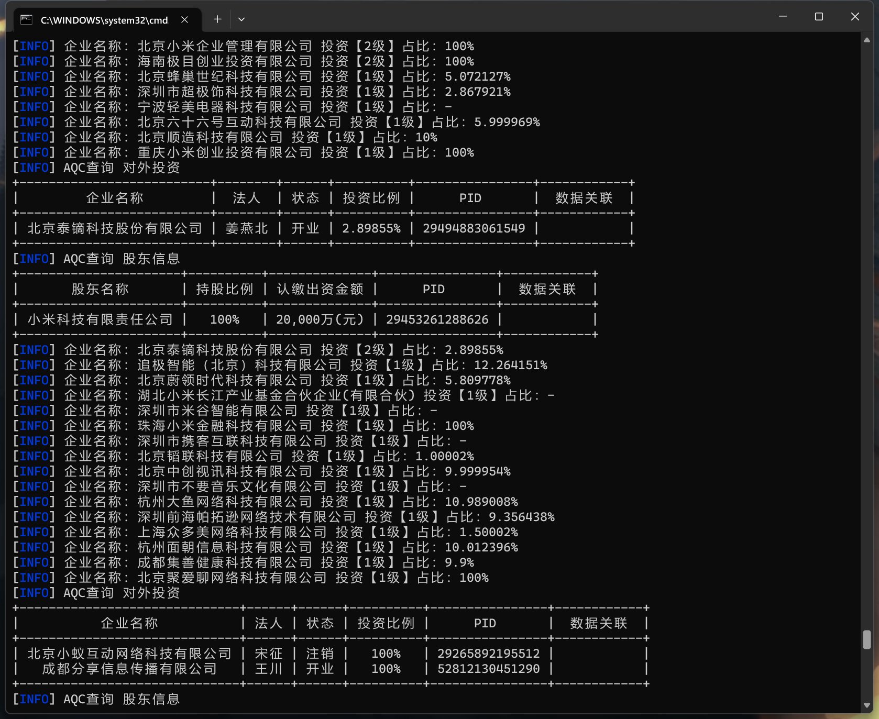The height and width of the screenshot is (719, 879).
Task: Click PID 29494883061549
Action: 474,228
